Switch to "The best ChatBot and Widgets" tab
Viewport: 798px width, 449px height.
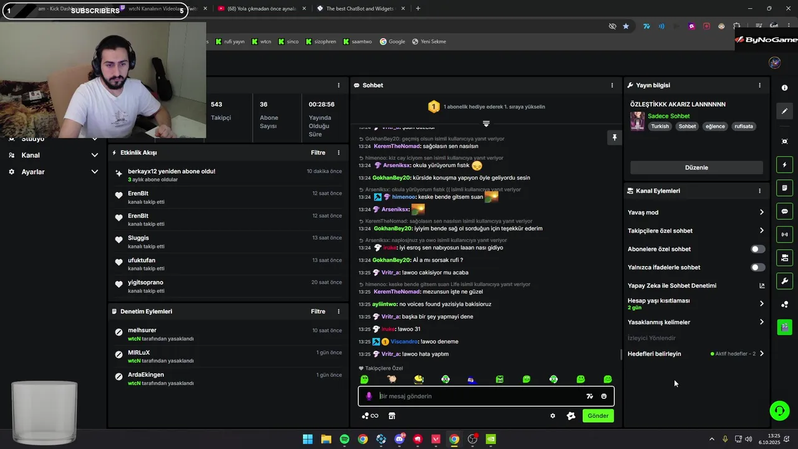pos(362,9)
